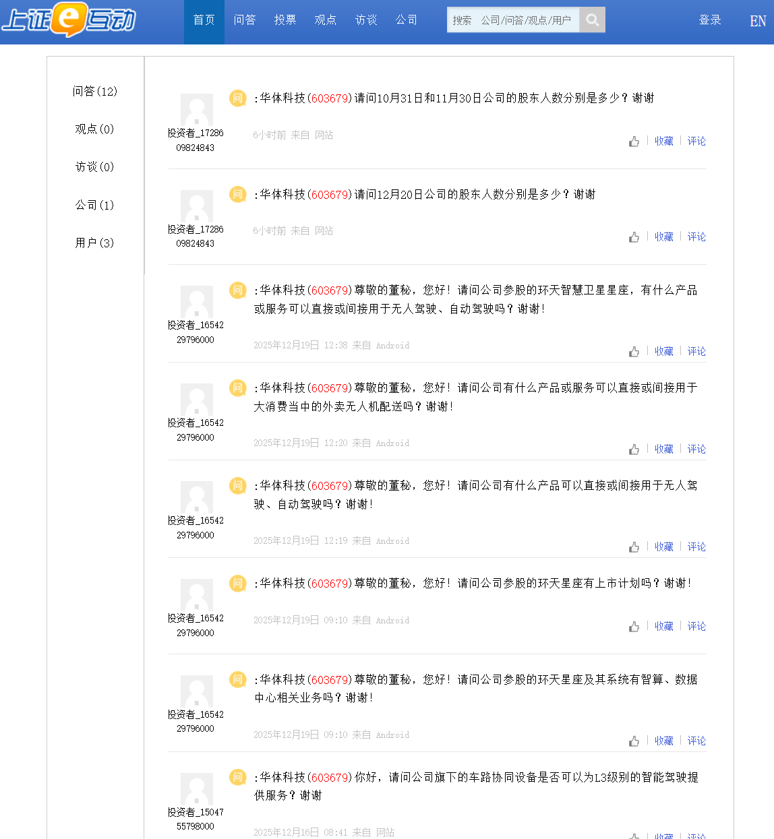This screenshot has height=839, width=774.
Task: Like the 环天智慧卫星星座 question
Action: [x=634, y=352]
